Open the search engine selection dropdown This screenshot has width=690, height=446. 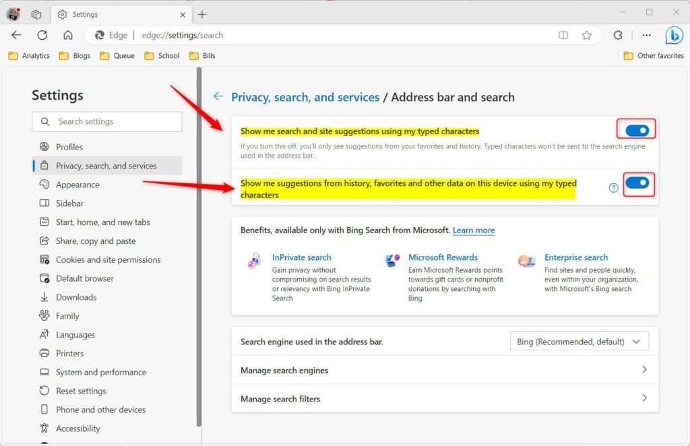tap(578, 341)
